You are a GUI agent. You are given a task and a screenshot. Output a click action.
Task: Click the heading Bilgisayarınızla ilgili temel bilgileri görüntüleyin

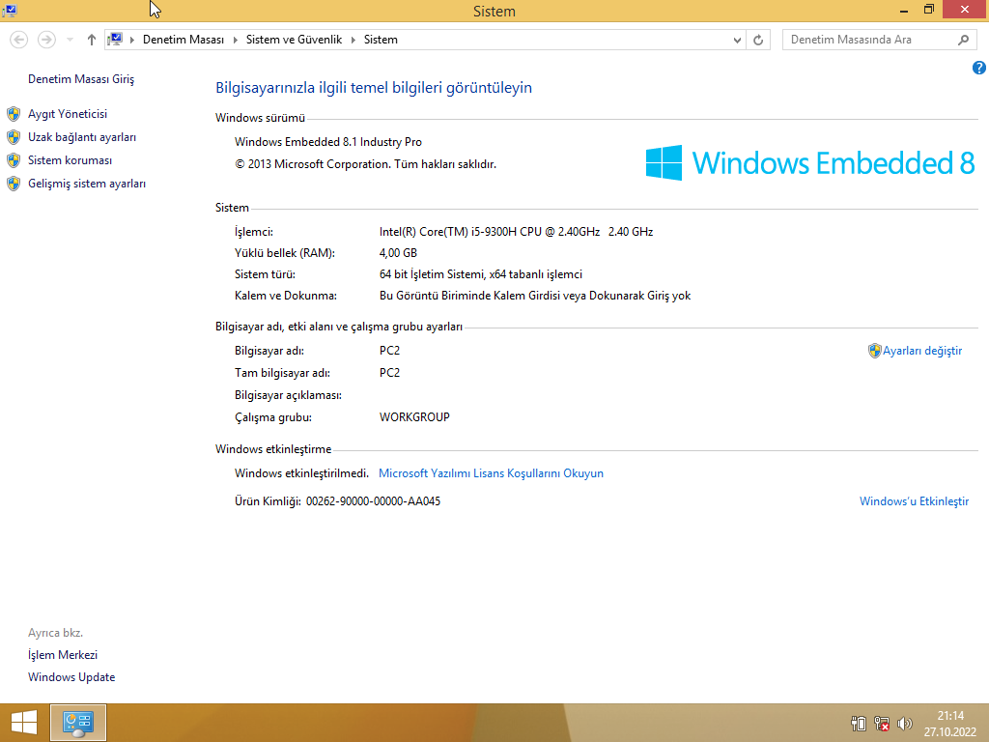[x=374, y=88]
